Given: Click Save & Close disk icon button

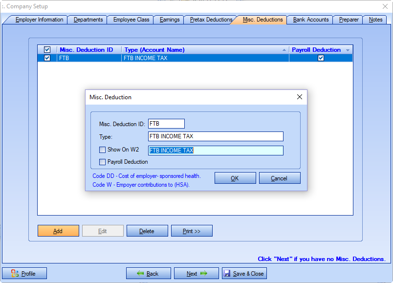Looking at the screenshot, I should point(244,273).
